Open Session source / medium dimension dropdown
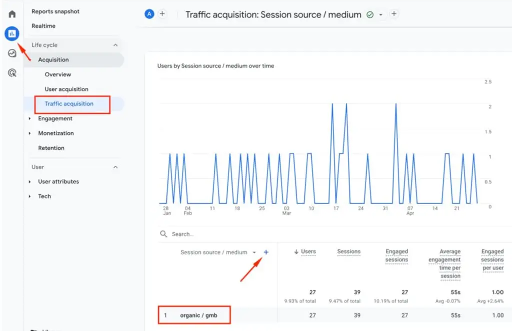Viewport: 512px width, 331px height. 254,253
